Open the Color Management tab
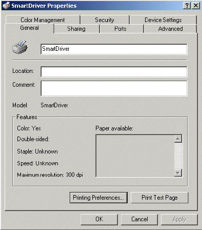The image size is (202, 230). 43,20
